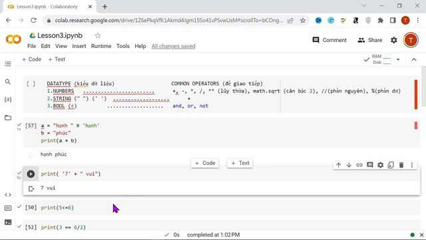The height and width of the screenshot is (240, 426).
Task: Open browser extensions puzzle icon
Action: (x=380, y=21)
